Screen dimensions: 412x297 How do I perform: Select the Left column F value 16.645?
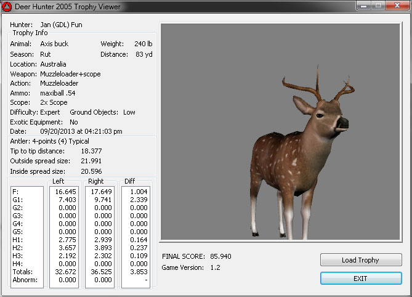(64, 192)
